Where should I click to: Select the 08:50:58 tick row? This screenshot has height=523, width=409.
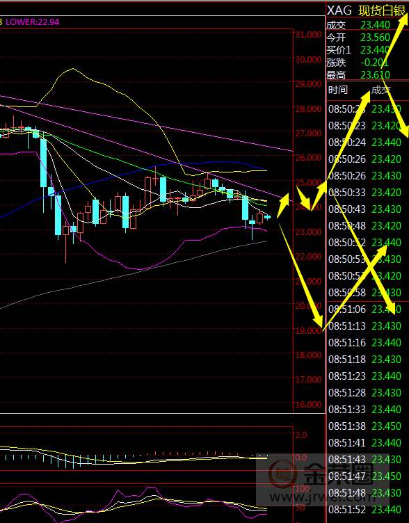[367, 293]
